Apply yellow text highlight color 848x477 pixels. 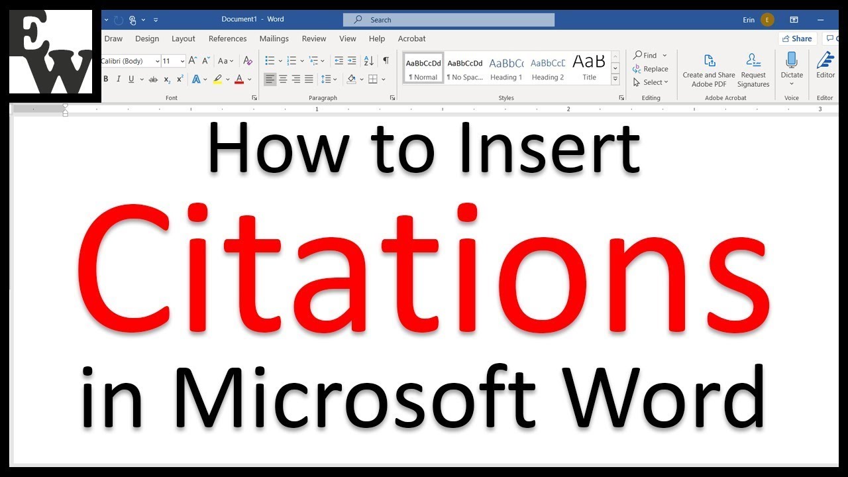point(217,79)
